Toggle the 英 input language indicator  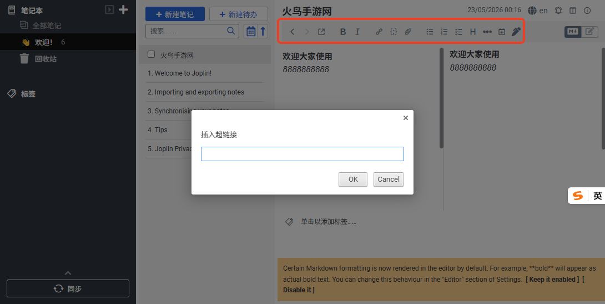pos(597,196)
